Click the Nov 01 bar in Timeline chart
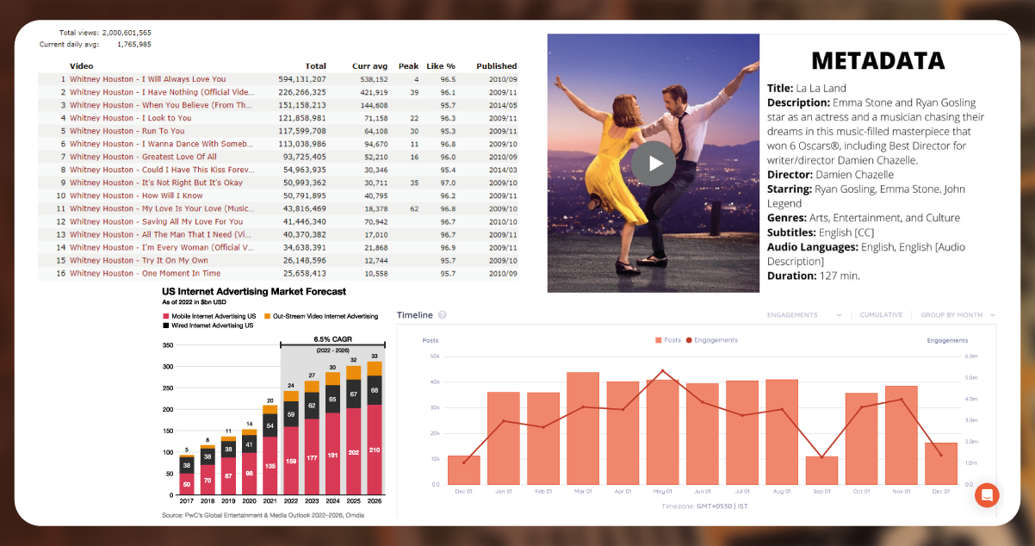The image size is (1035, 546). 901,435
